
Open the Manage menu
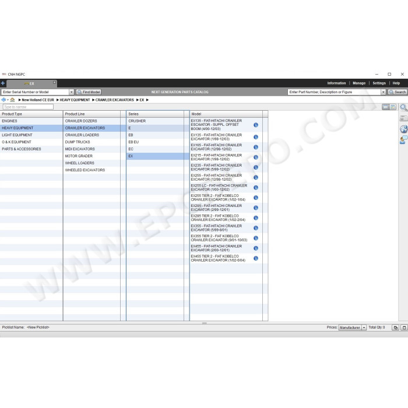(x=359, y=83)
